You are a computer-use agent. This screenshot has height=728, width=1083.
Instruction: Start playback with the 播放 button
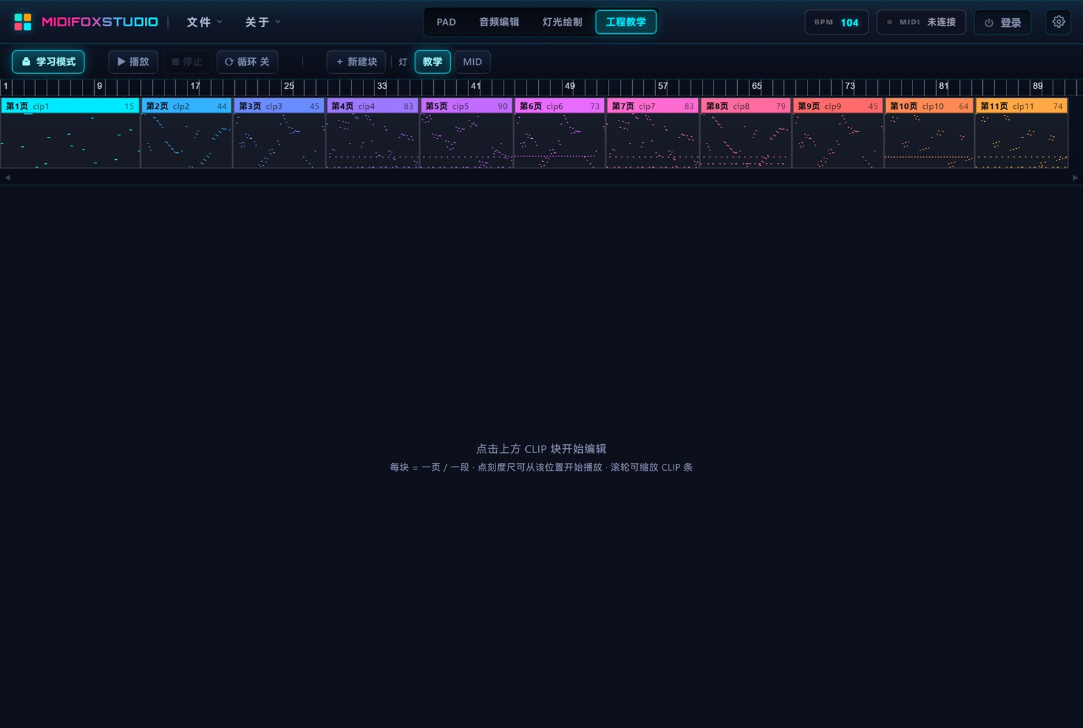point(133,62)
